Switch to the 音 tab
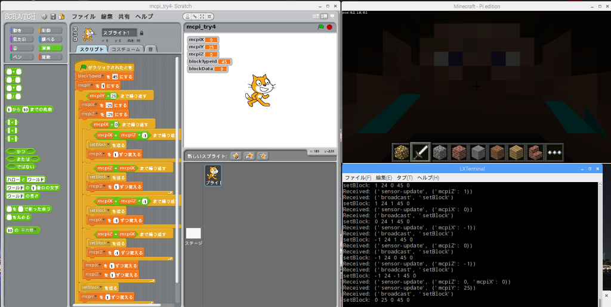This screenshot has width=611, height=307. click(150, 49)
